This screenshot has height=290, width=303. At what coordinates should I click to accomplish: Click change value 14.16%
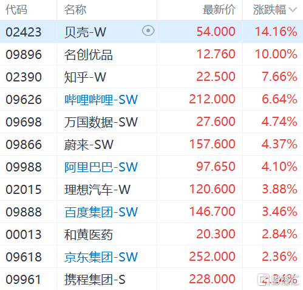pyautogui.click(x=276, y=32)
